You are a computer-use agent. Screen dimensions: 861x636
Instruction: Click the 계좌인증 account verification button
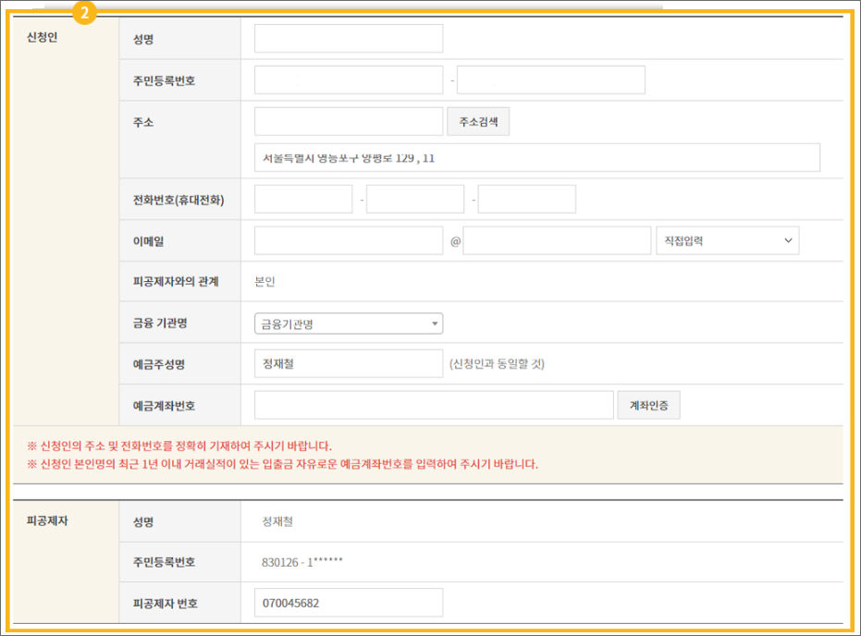pos(651,405)
